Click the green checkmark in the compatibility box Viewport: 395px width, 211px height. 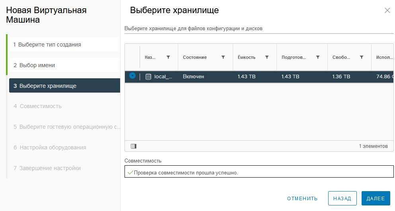(130, 172)
